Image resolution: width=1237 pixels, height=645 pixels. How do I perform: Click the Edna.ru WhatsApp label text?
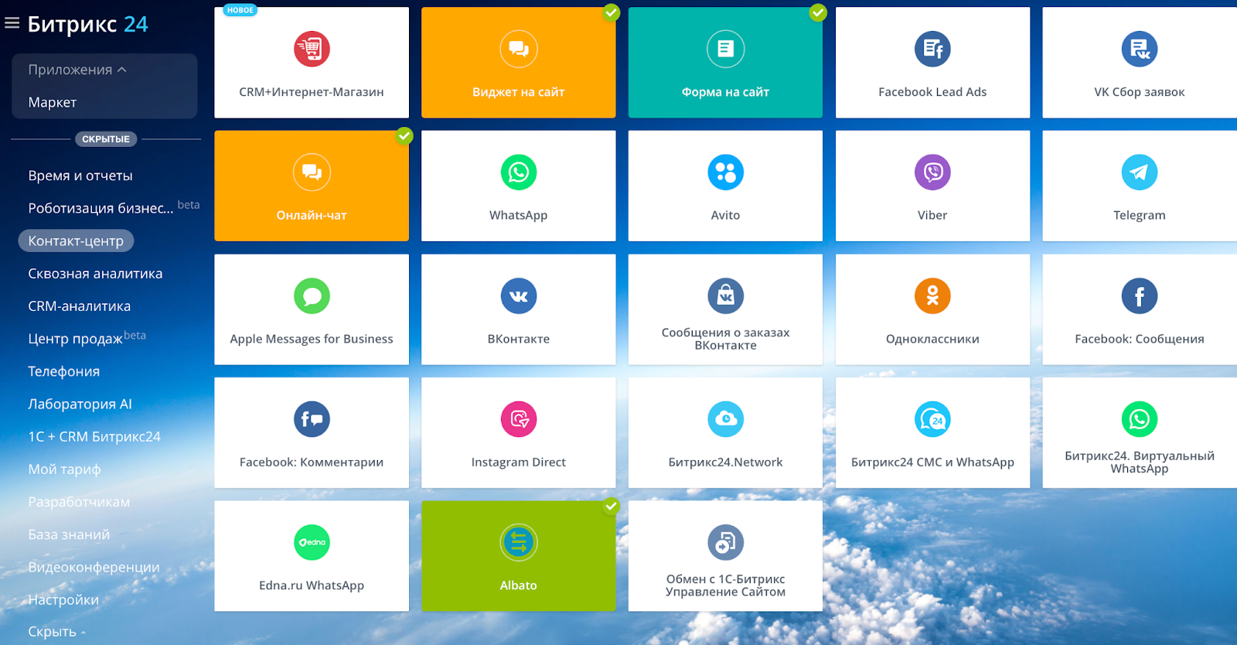pos(312,585)
